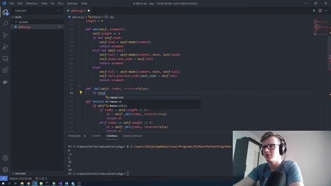Open the Run menu
331x186 pixels.
61,4
